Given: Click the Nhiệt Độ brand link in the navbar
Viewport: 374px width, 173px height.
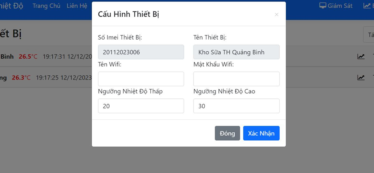Looking at the screenshot, I should (x=12, y=6).
